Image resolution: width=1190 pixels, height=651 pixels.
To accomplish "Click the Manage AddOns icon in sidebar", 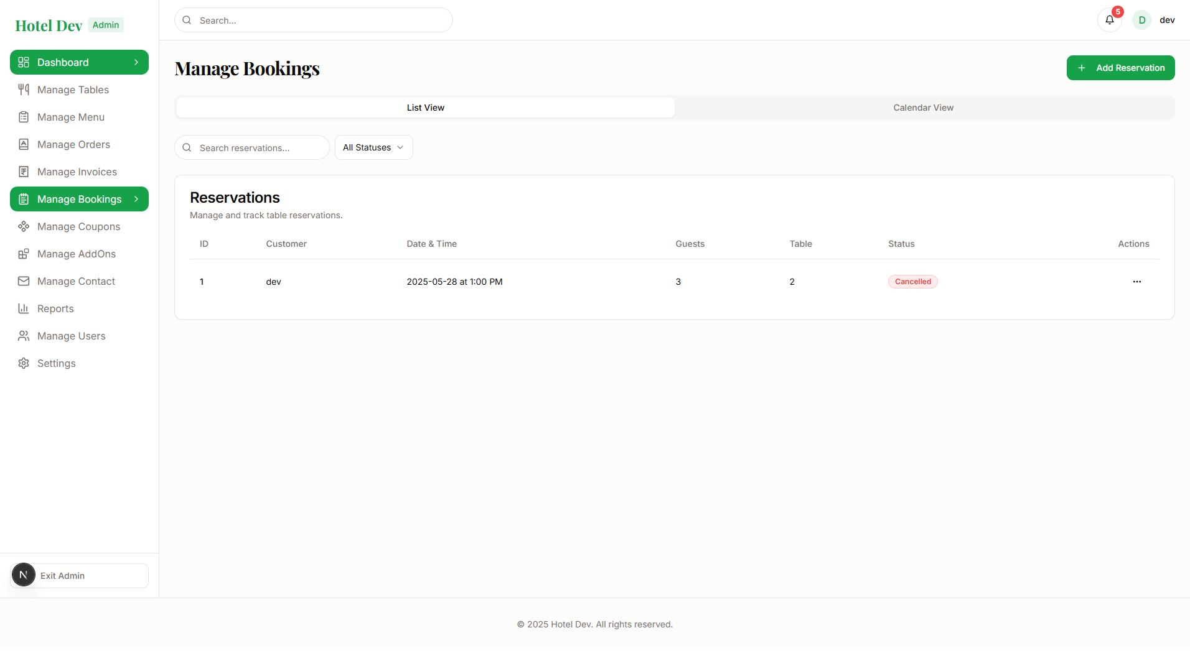I will point(24,254).
